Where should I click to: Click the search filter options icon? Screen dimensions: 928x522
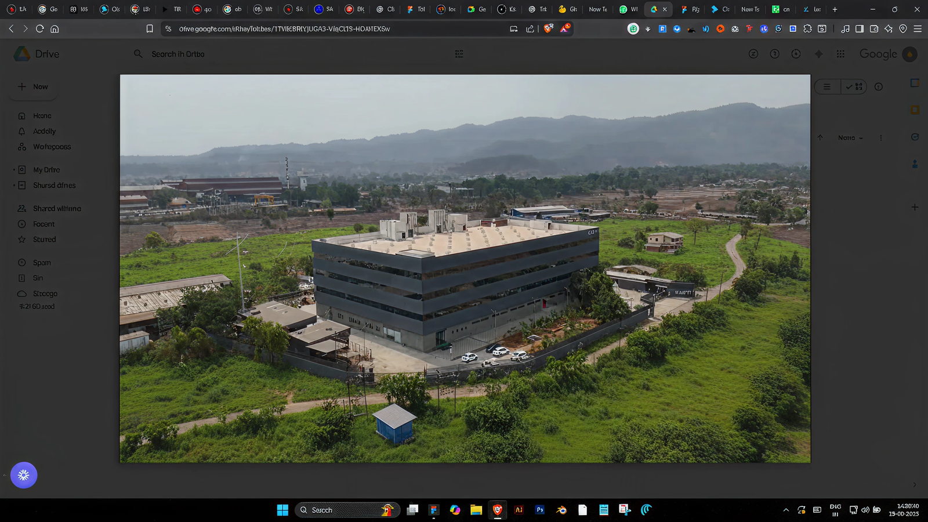(x=459, y=54)
